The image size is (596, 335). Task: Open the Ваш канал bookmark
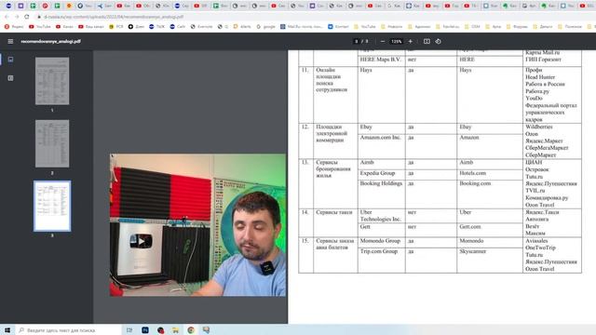91,27
